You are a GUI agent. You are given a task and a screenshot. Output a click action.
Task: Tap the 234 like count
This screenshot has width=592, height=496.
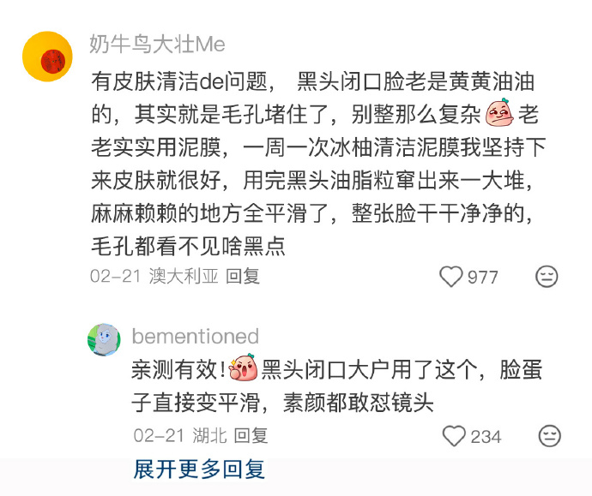(x=486, y=437)
